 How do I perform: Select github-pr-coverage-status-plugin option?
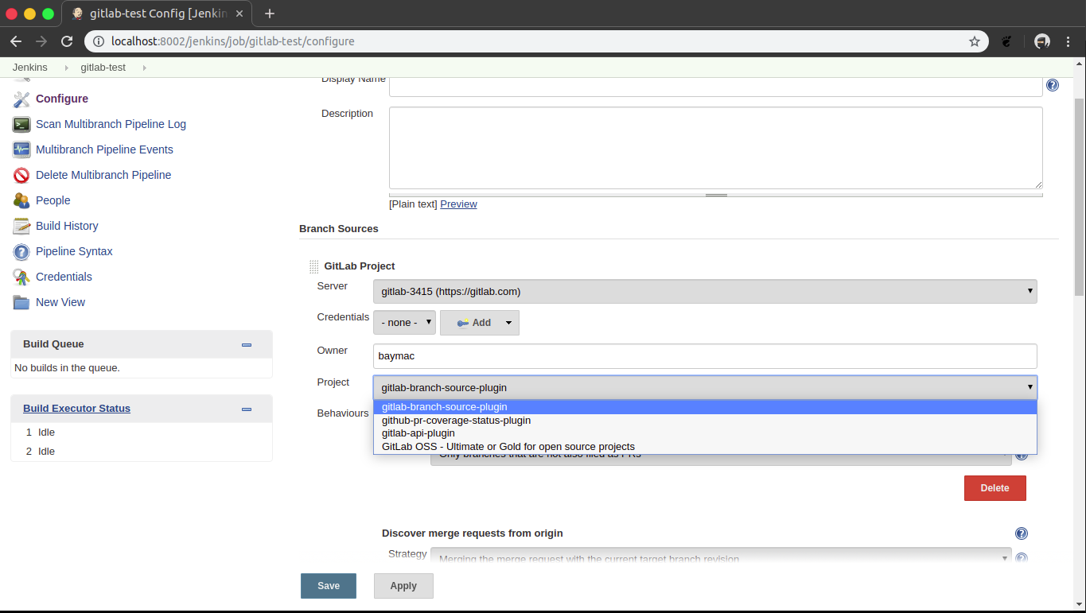(x=705, y=420)
